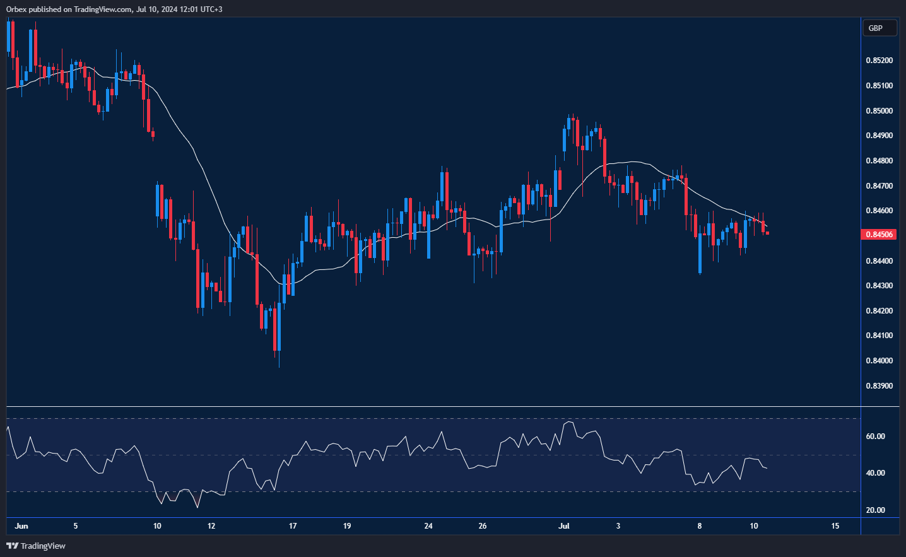Open the GBP currency selector
906x557 pixels.
pyautogui.click(x=879, y=28)
